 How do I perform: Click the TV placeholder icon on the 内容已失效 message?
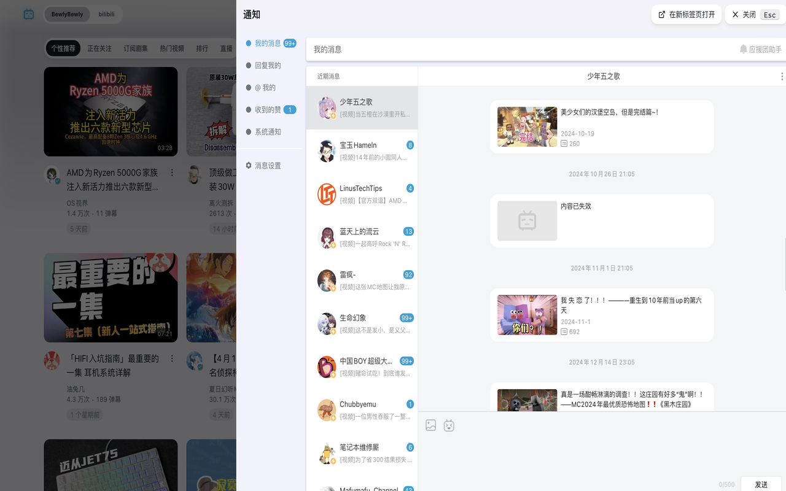pos(527,220)
